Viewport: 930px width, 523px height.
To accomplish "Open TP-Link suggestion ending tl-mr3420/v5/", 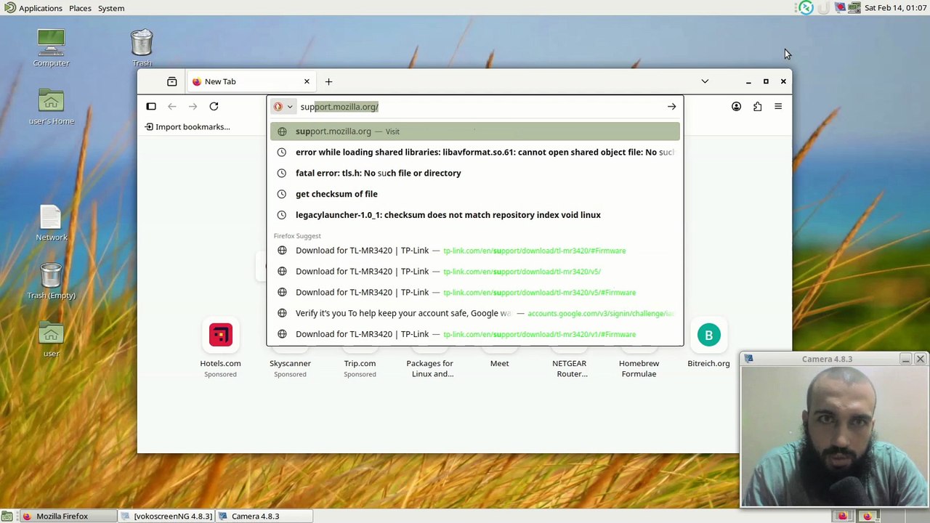I will pyautogui.click(x=475, y=272).
